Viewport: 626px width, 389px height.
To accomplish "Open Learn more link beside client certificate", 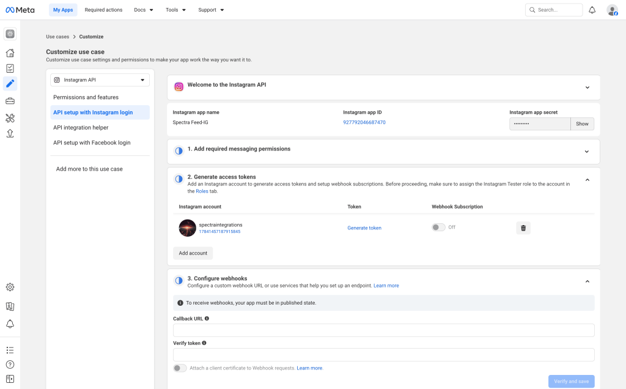I will pyautogui.click(x=309, y=368).
